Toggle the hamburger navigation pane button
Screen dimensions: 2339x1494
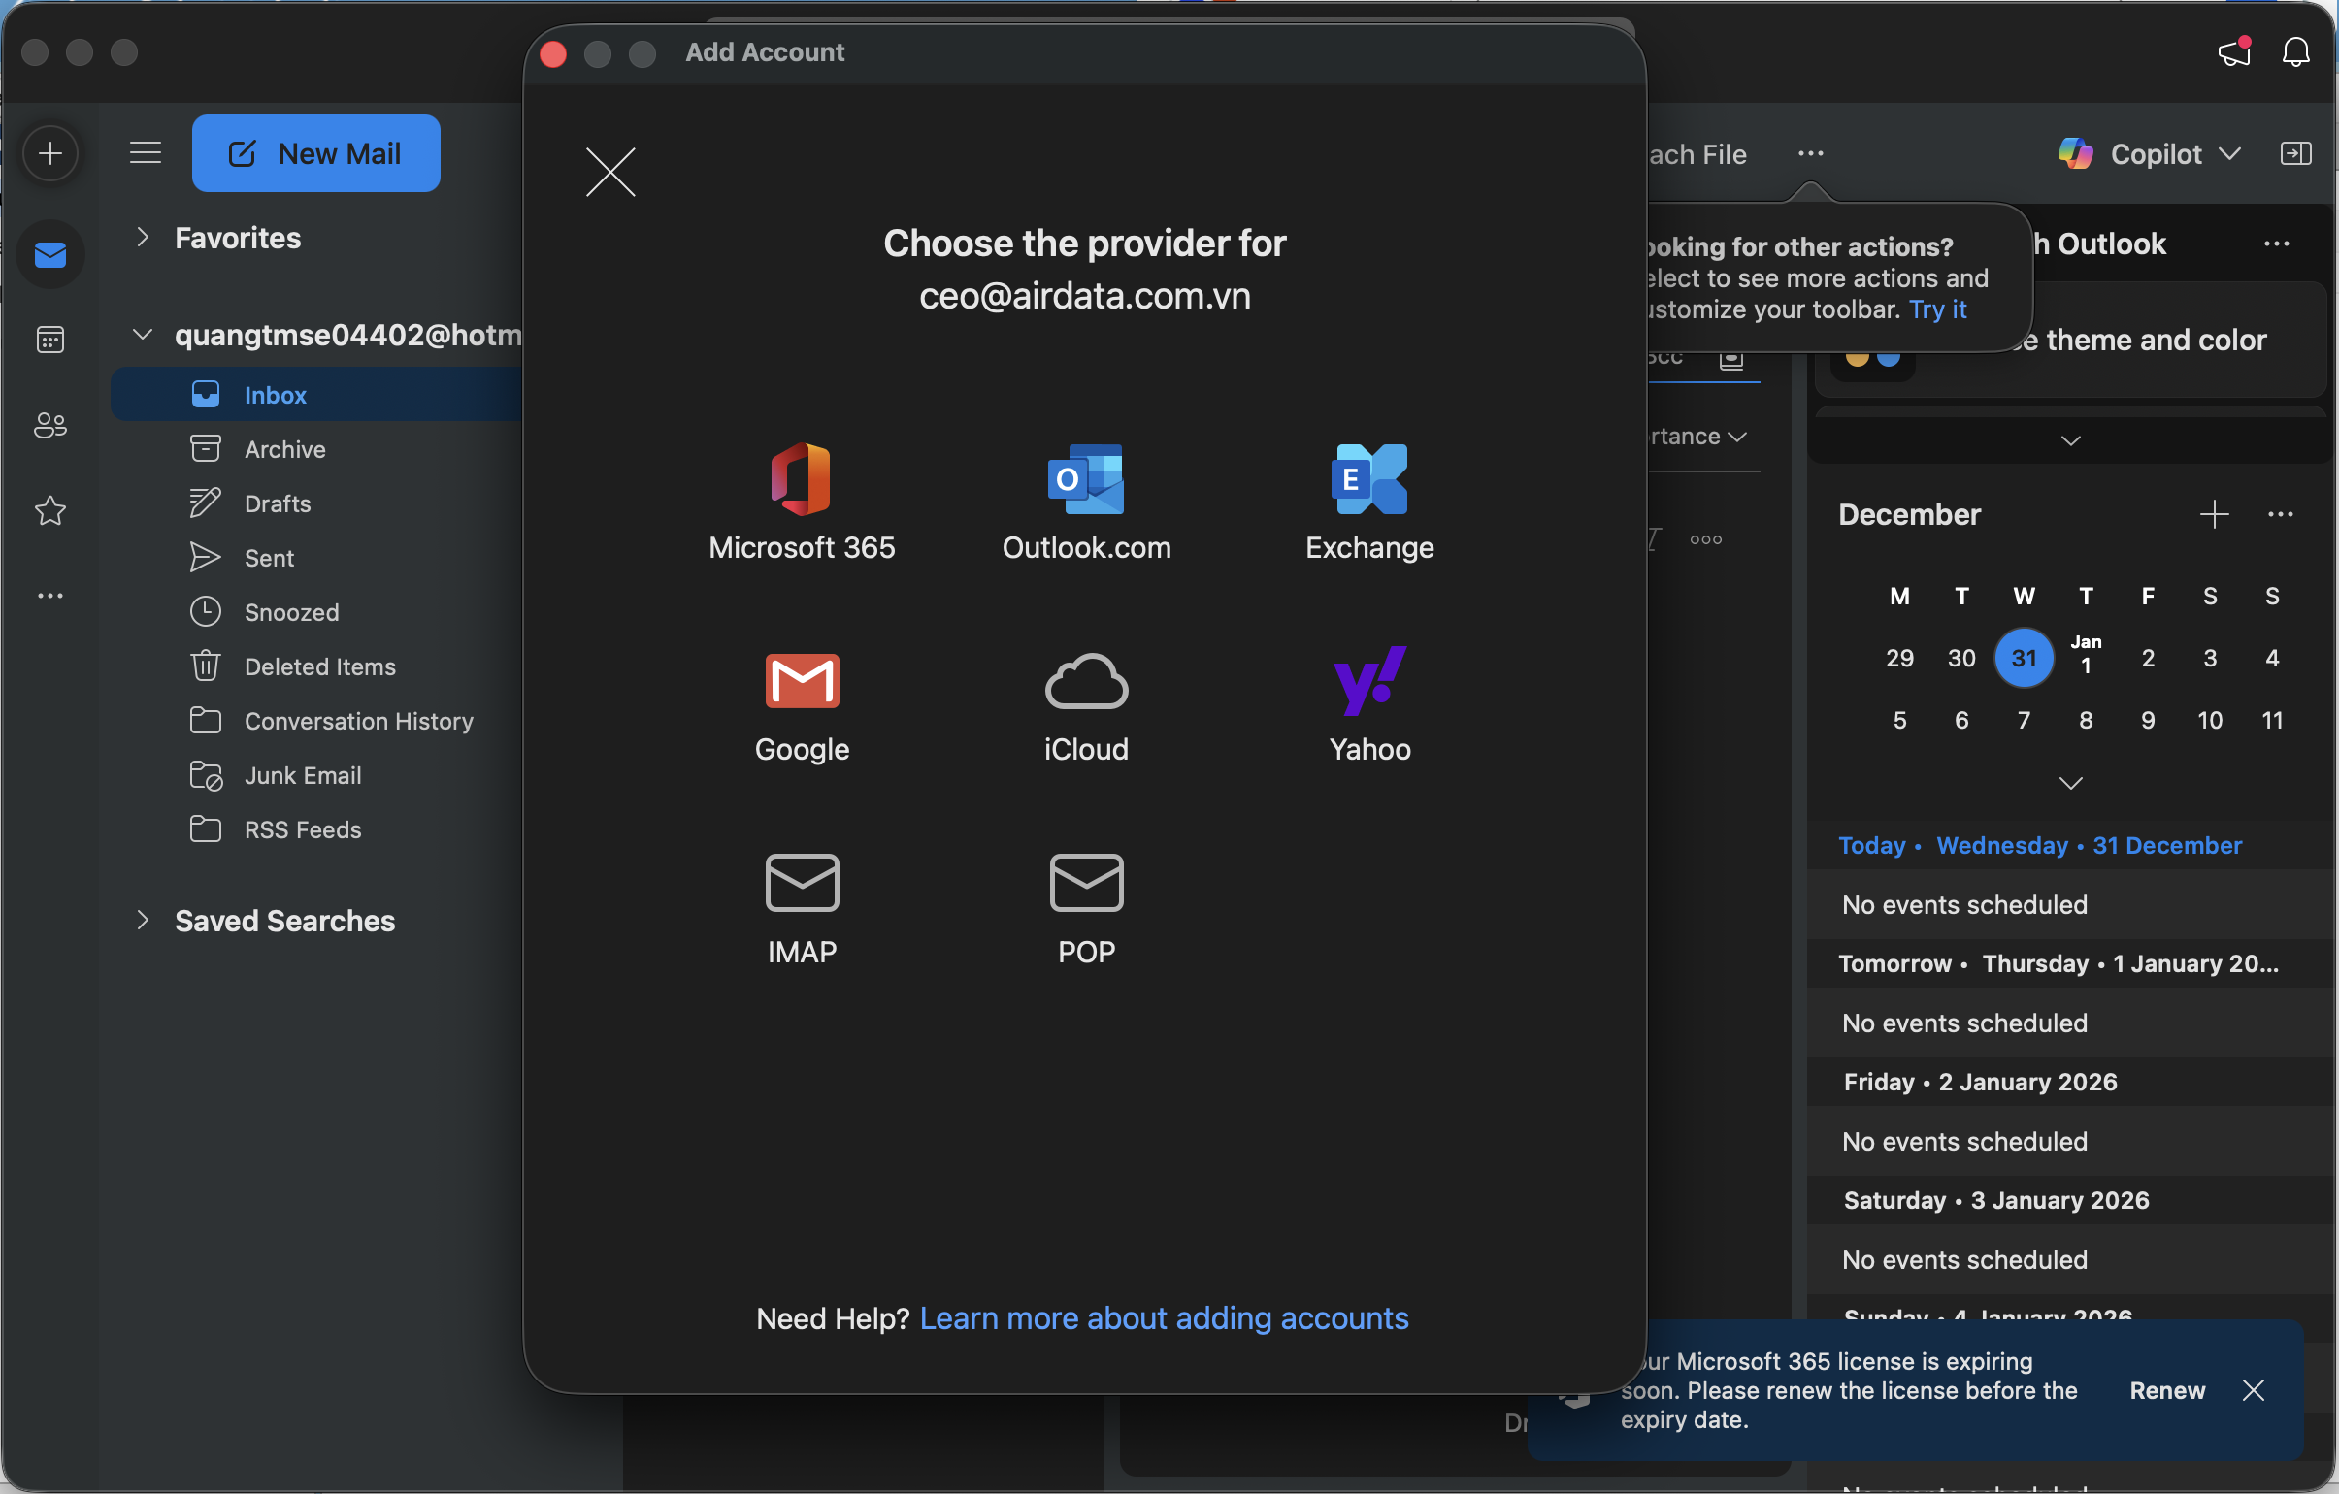pos(146,152)
